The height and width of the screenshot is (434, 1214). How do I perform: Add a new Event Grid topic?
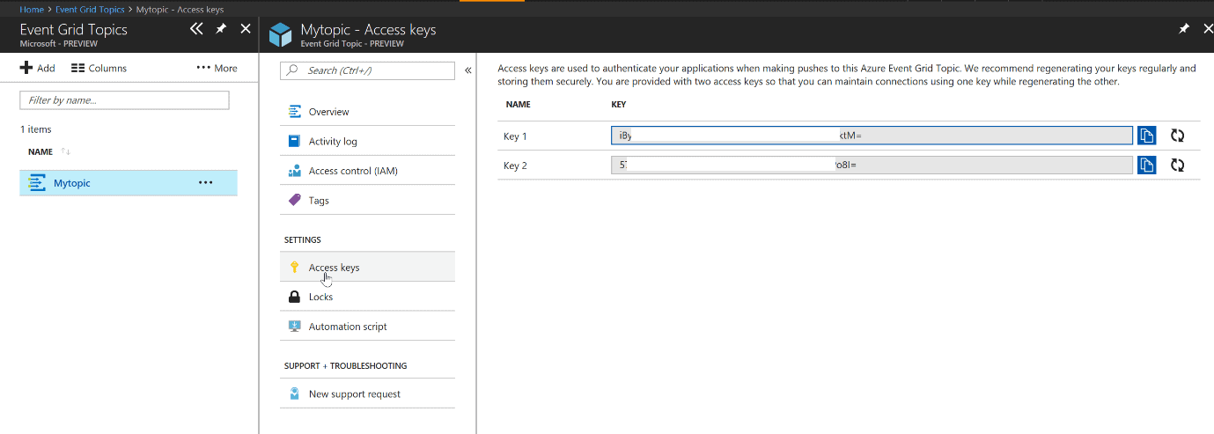37,68
